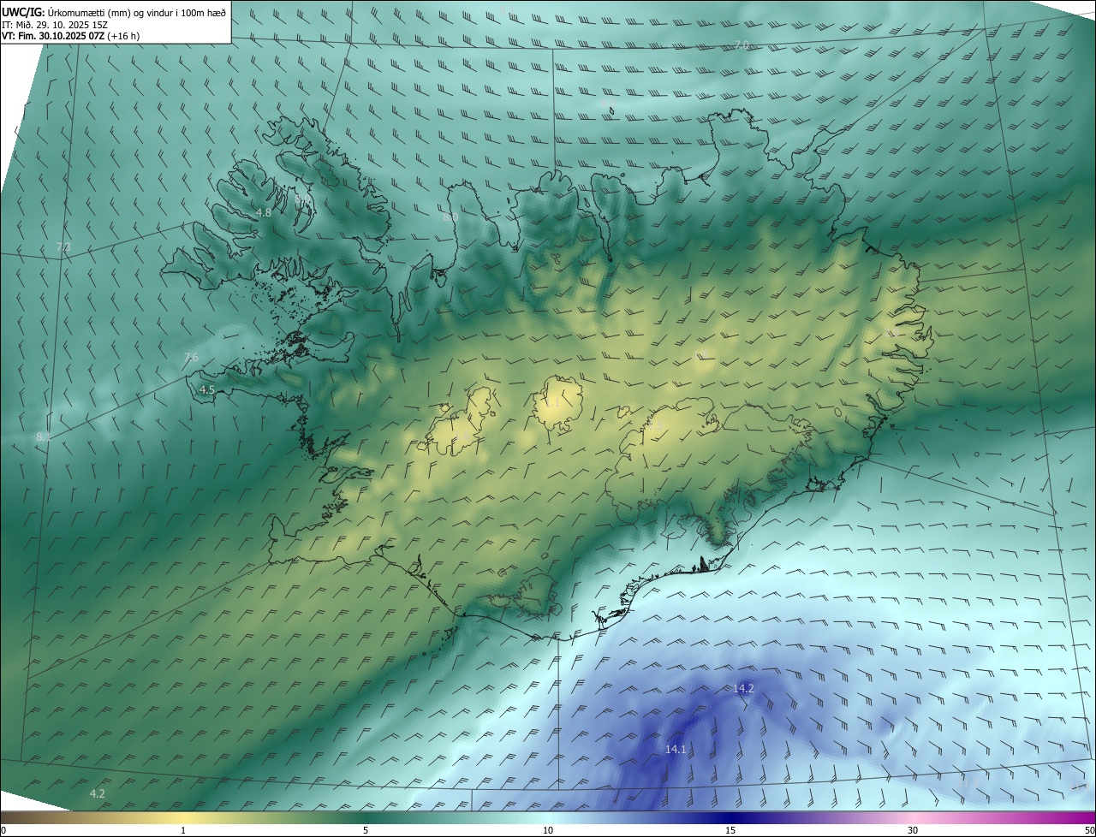Click the 7.6 value label on the map
The height and width of the screenshot is (837, 1096).
tap(191, 357)
